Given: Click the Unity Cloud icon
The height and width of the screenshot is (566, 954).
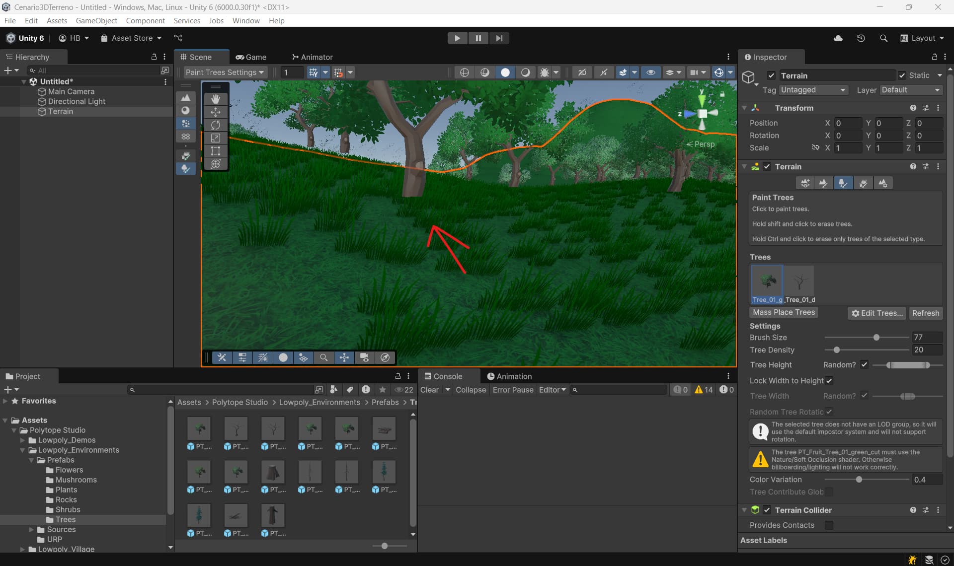Looking at the screenshot, I should click(838, 38).
